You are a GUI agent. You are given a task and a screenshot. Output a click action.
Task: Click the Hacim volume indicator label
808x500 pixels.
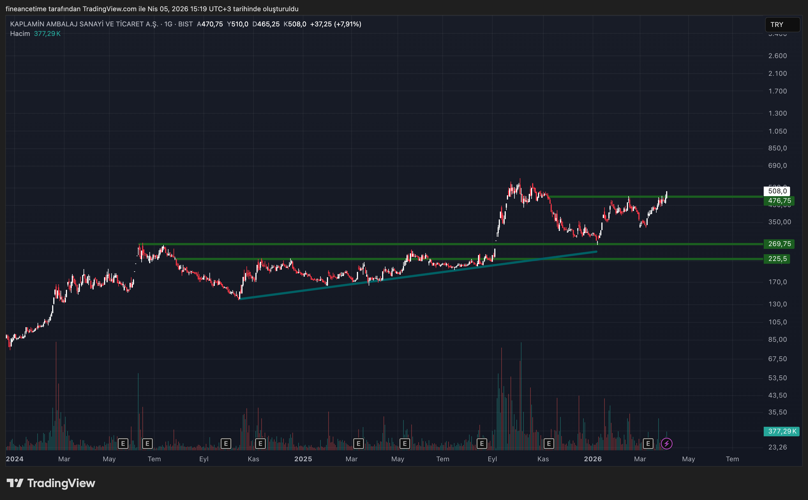tap(20, 34)
